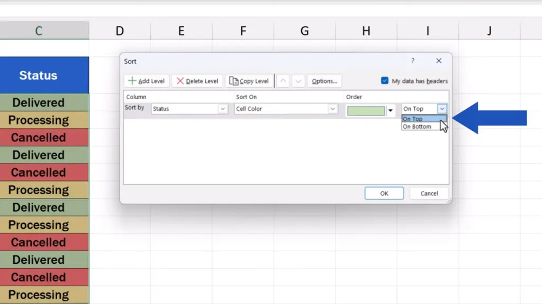Click the Move Up arrow button

pos(283,81)
